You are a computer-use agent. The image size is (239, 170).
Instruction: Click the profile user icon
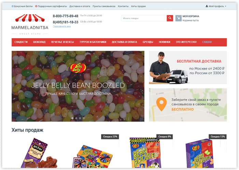(x=207, y=6)
